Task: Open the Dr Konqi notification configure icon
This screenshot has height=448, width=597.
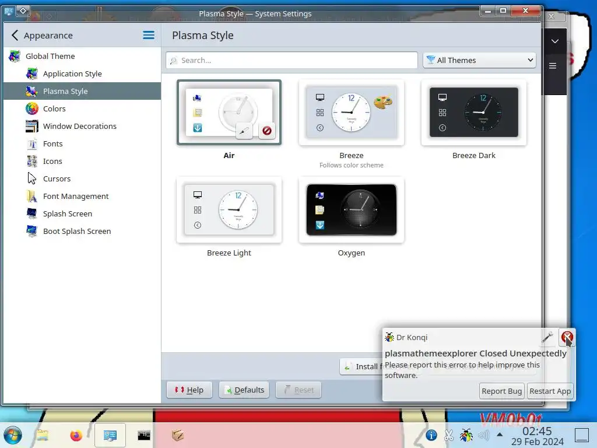Action: pos(547,337)
